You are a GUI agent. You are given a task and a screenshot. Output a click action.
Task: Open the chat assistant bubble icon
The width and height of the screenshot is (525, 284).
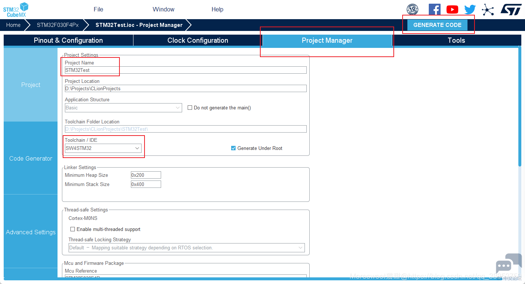pyautogui.click(x=508, y=264)
